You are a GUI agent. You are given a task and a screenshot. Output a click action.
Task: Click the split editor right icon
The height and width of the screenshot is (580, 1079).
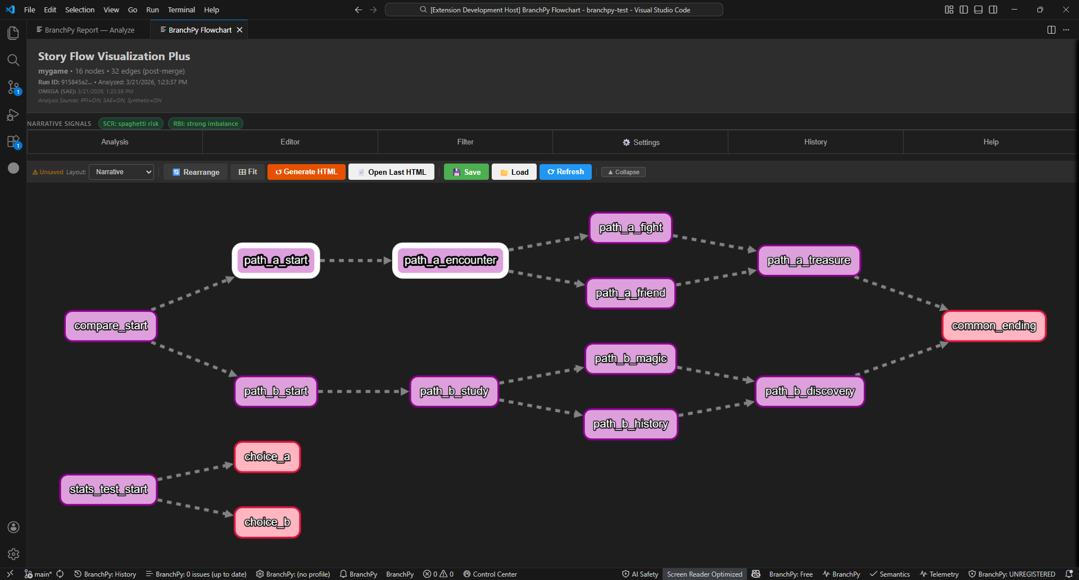click(1051, 30)
